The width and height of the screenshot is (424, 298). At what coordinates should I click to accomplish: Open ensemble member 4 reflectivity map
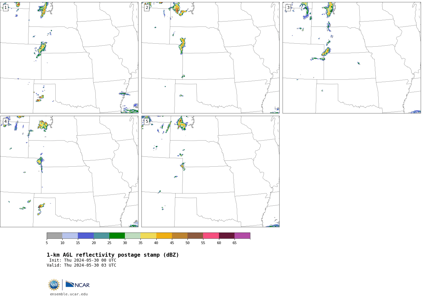pyautogui.click(x=69, y=171)
